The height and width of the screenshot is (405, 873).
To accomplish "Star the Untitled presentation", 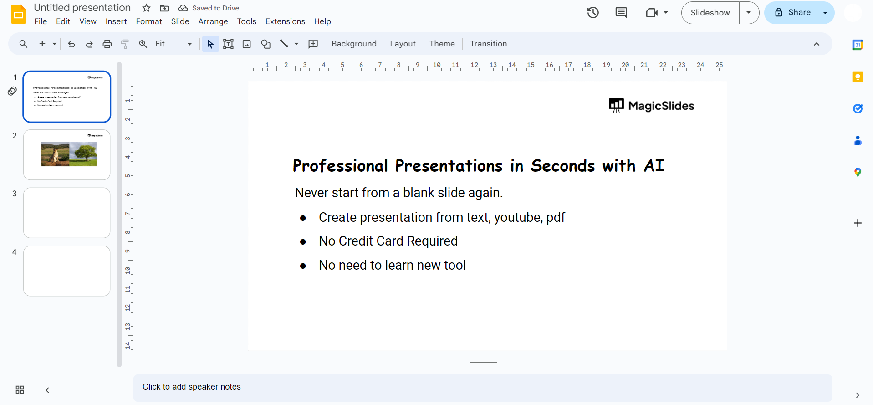I will tap(146, 8).
